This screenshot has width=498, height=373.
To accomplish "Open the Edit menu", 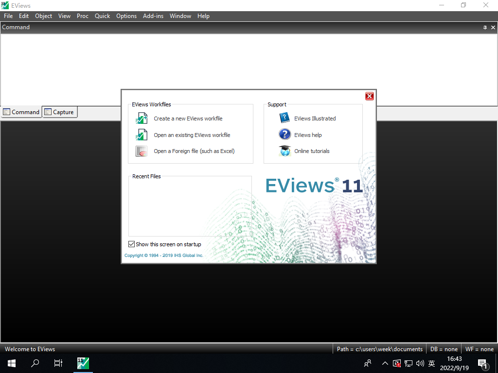I will (x=24, y=16).
